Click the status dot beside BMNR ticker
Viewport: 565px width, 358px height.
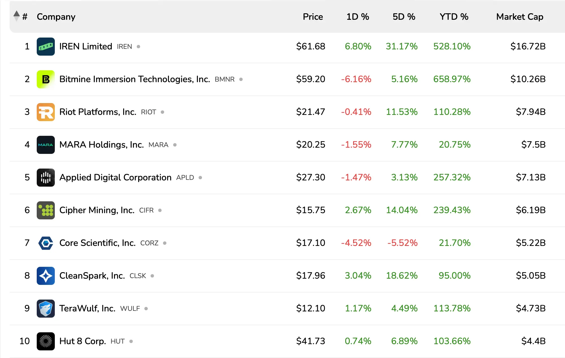click(241, 79)
